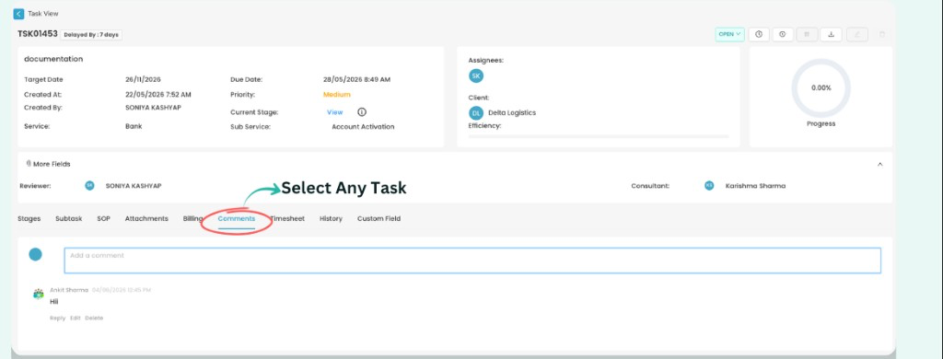This screenshot has width=943, height=359.
Task: Click the DL client avatar
Action: (x=476, y=112)
